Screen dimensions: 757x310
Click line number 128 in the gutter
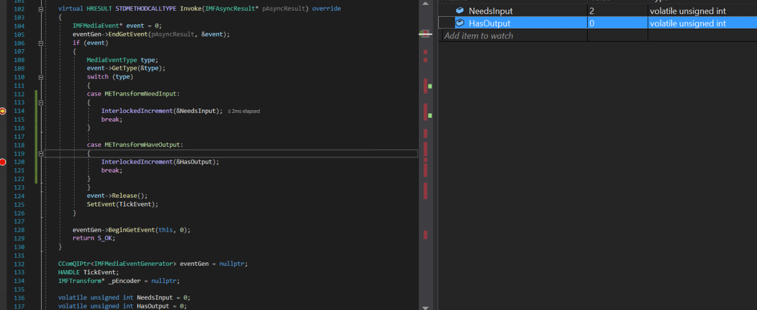coord(19,230)
